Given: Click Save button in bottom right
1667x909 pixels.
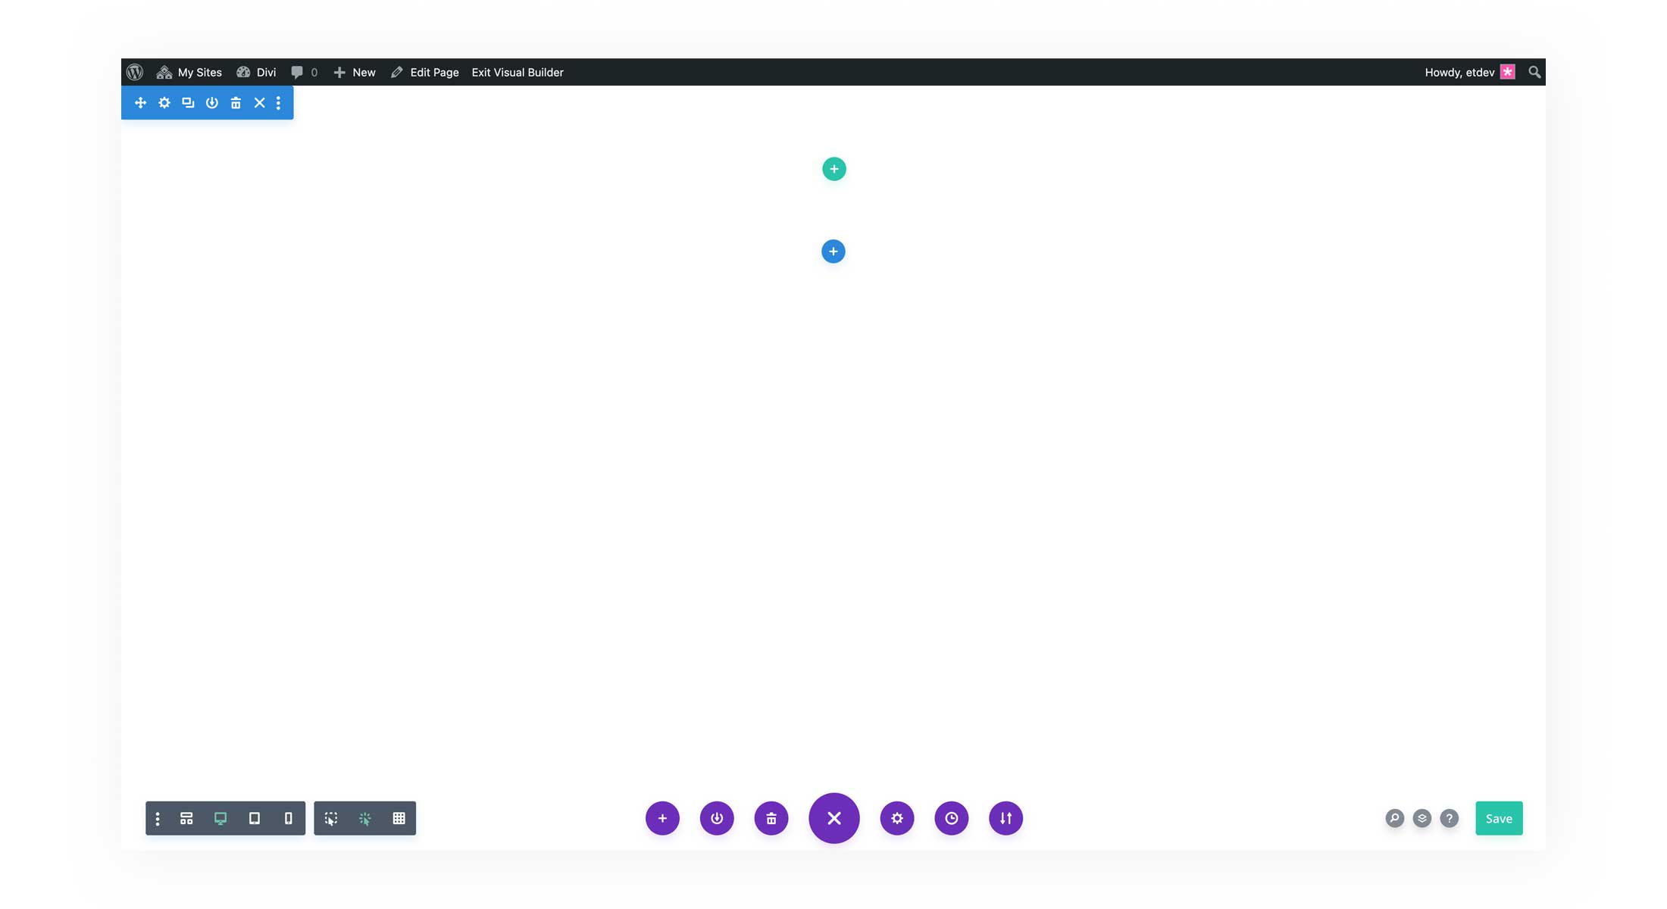Looking at the screenshot, I should tap(1499, 817).
